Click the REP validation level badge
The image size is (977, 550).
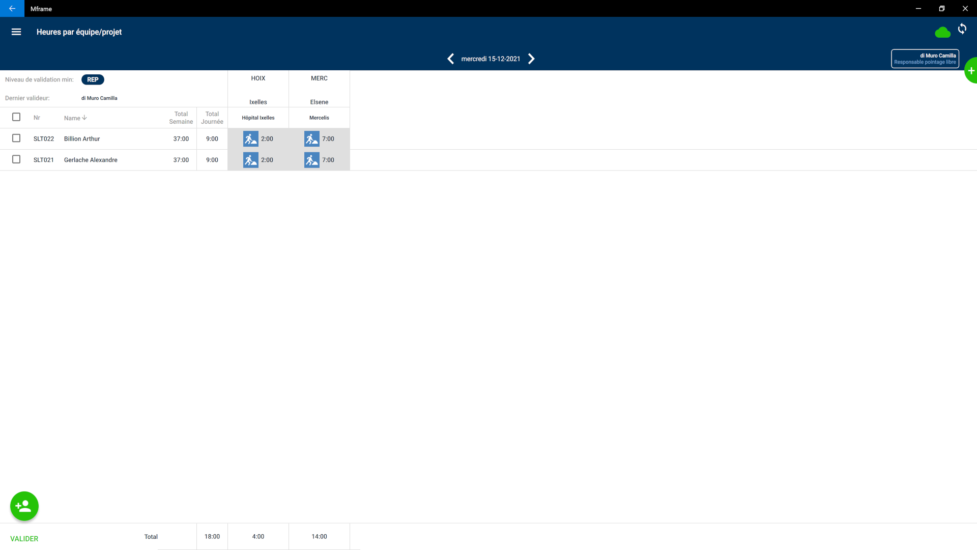click(x=93, y=79)
